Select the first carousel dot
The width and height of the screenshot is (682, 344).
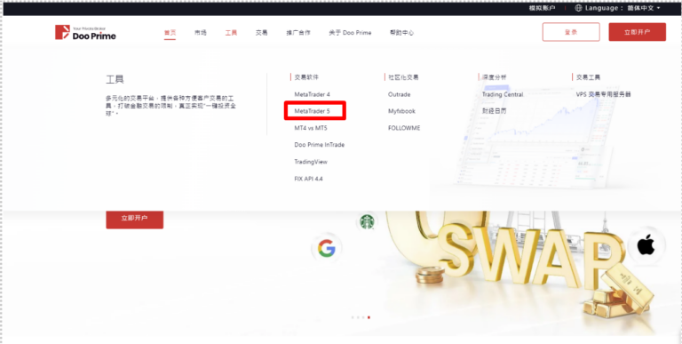[353, 317]
